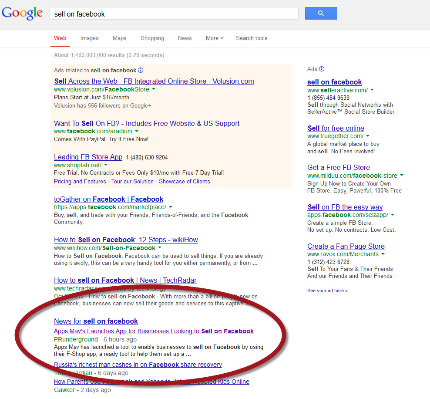Click phone number 1 (855) 484 9639
Screen dimensions: 430x399
pyautogui.click(x=329, y=98)
